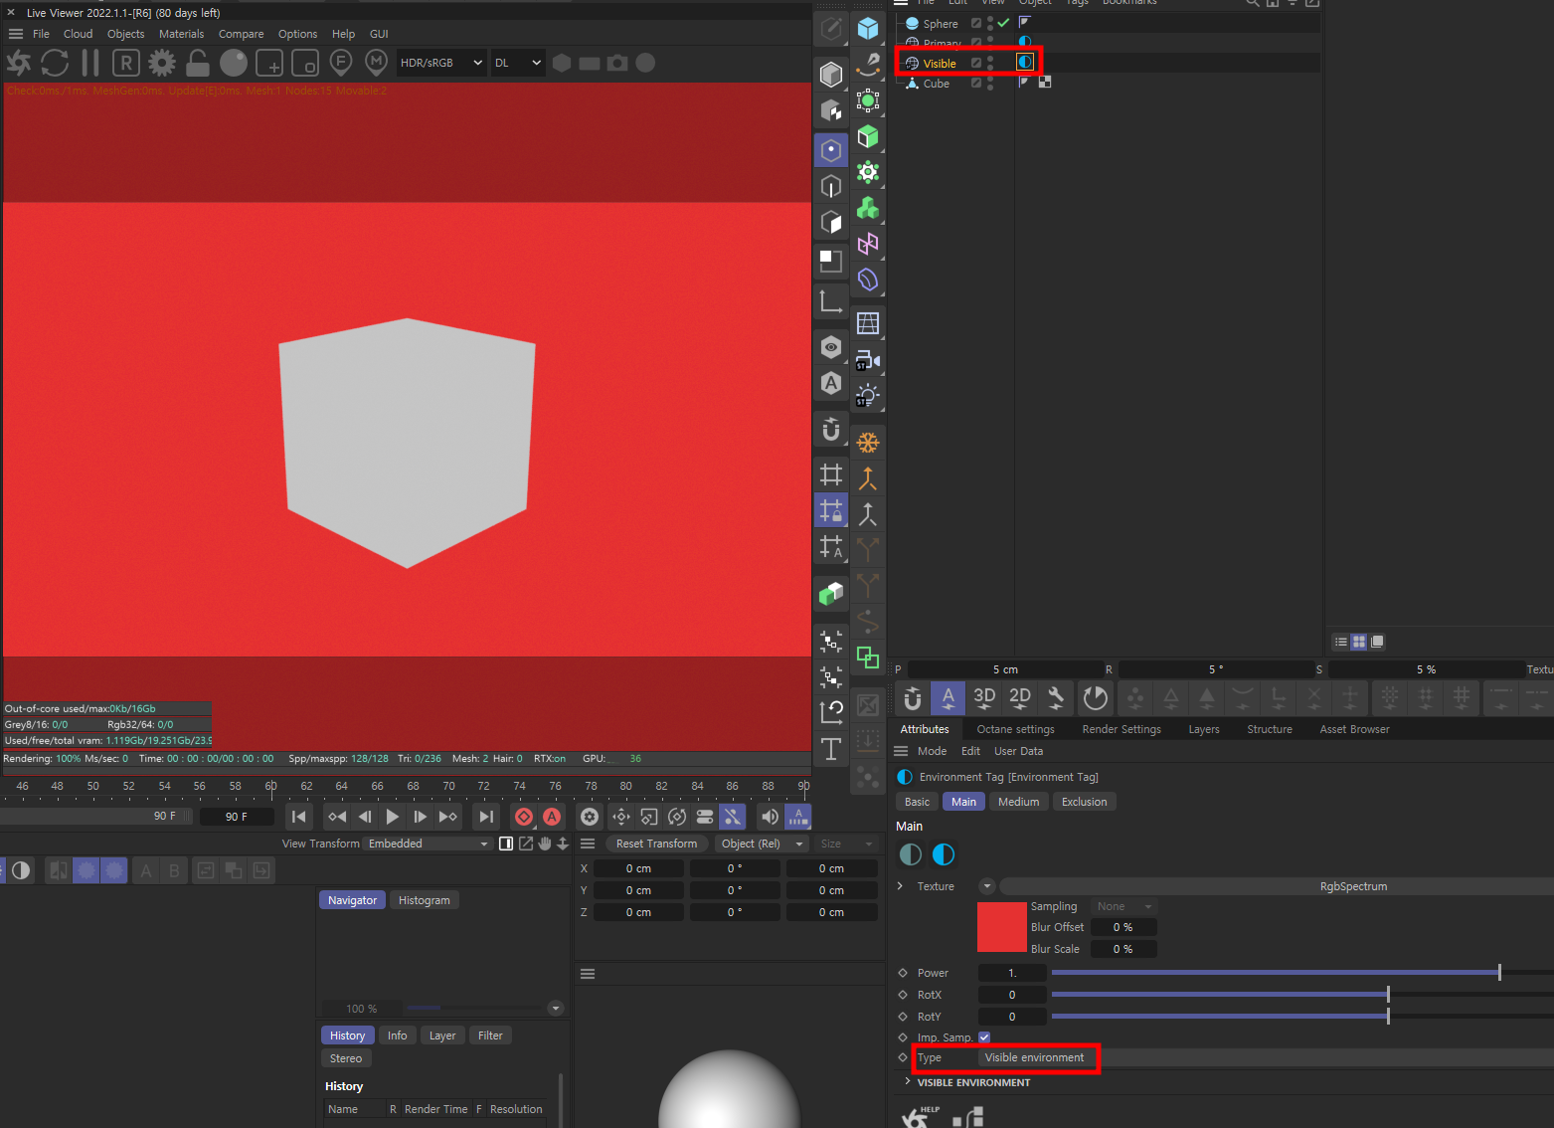Open zoom percentage dropdown arrow in Navigator
This screenshot has height=1128, width=1554.
[556, 1009]
